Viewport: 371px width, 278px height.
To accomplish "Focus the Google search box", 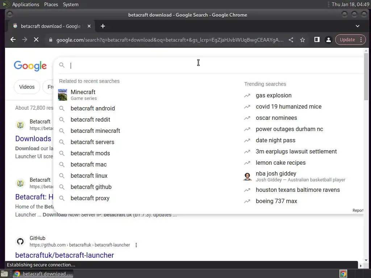I will pos(208,66).
